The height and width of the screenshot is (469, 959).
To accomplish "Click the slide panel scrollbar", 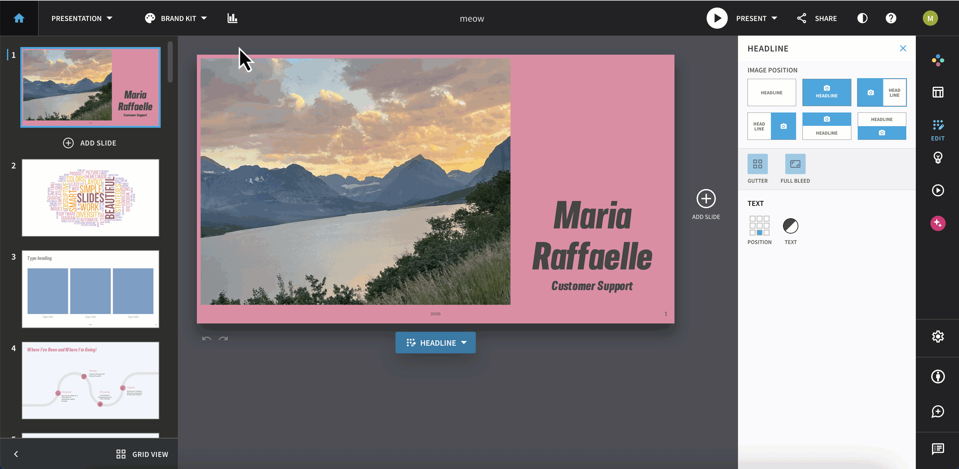I will tap(170, 62).
